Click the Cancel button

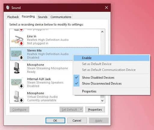[x=77, y=120]
